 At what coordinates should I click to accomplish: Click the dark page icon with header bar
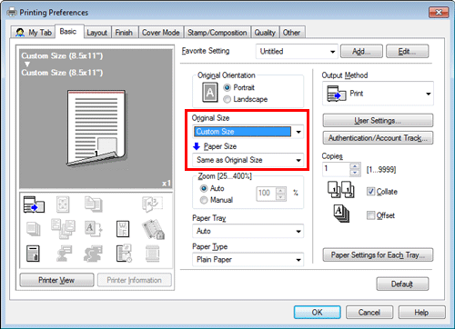33,254
